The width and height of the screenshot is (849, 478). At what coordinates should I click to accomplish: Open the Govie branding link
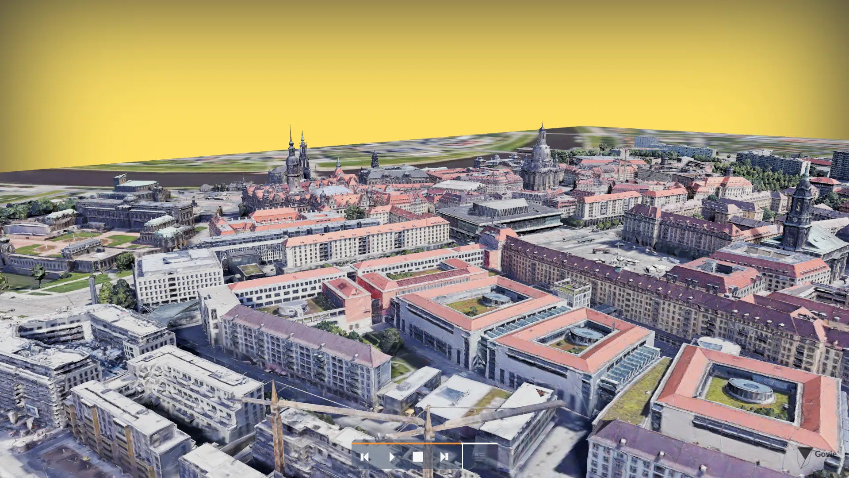pyautogui.click(x=825, y=454)
